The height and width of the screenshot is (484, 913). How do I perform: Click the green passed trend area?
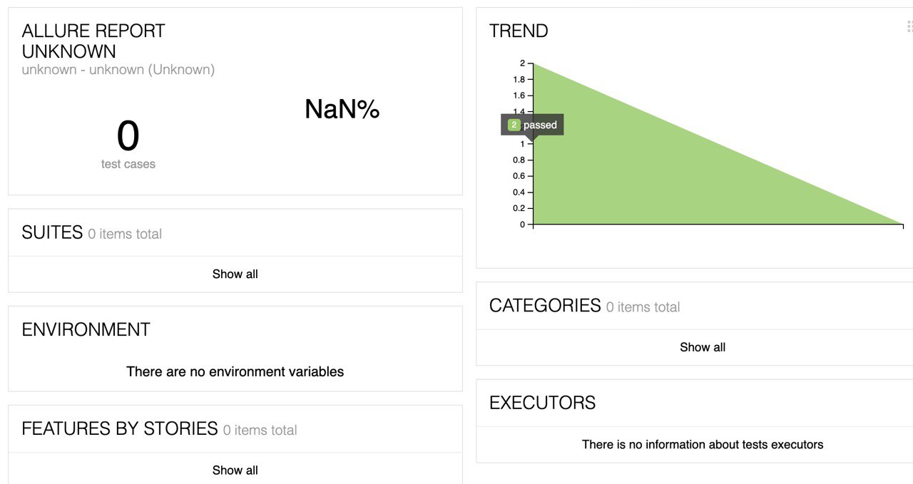642,178
